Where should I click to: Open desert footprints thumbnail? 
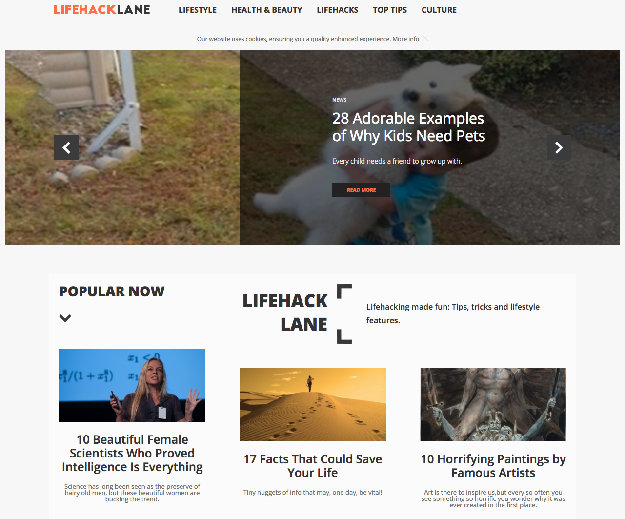click(x=313, y=405)
